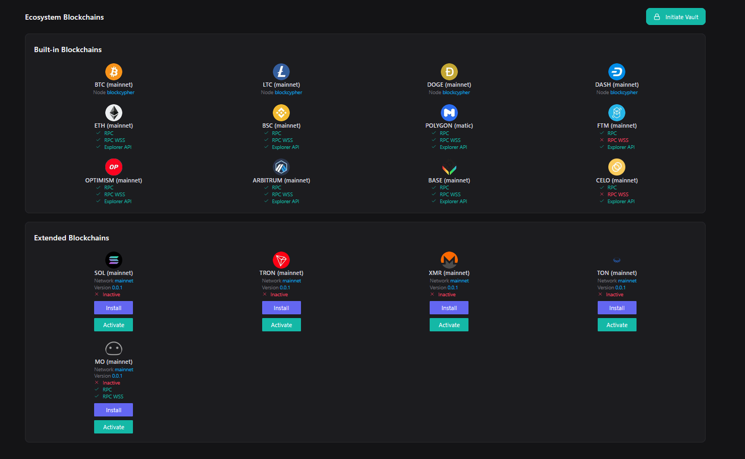Select the Optimism OP red icon

click(x=114, y=167)
